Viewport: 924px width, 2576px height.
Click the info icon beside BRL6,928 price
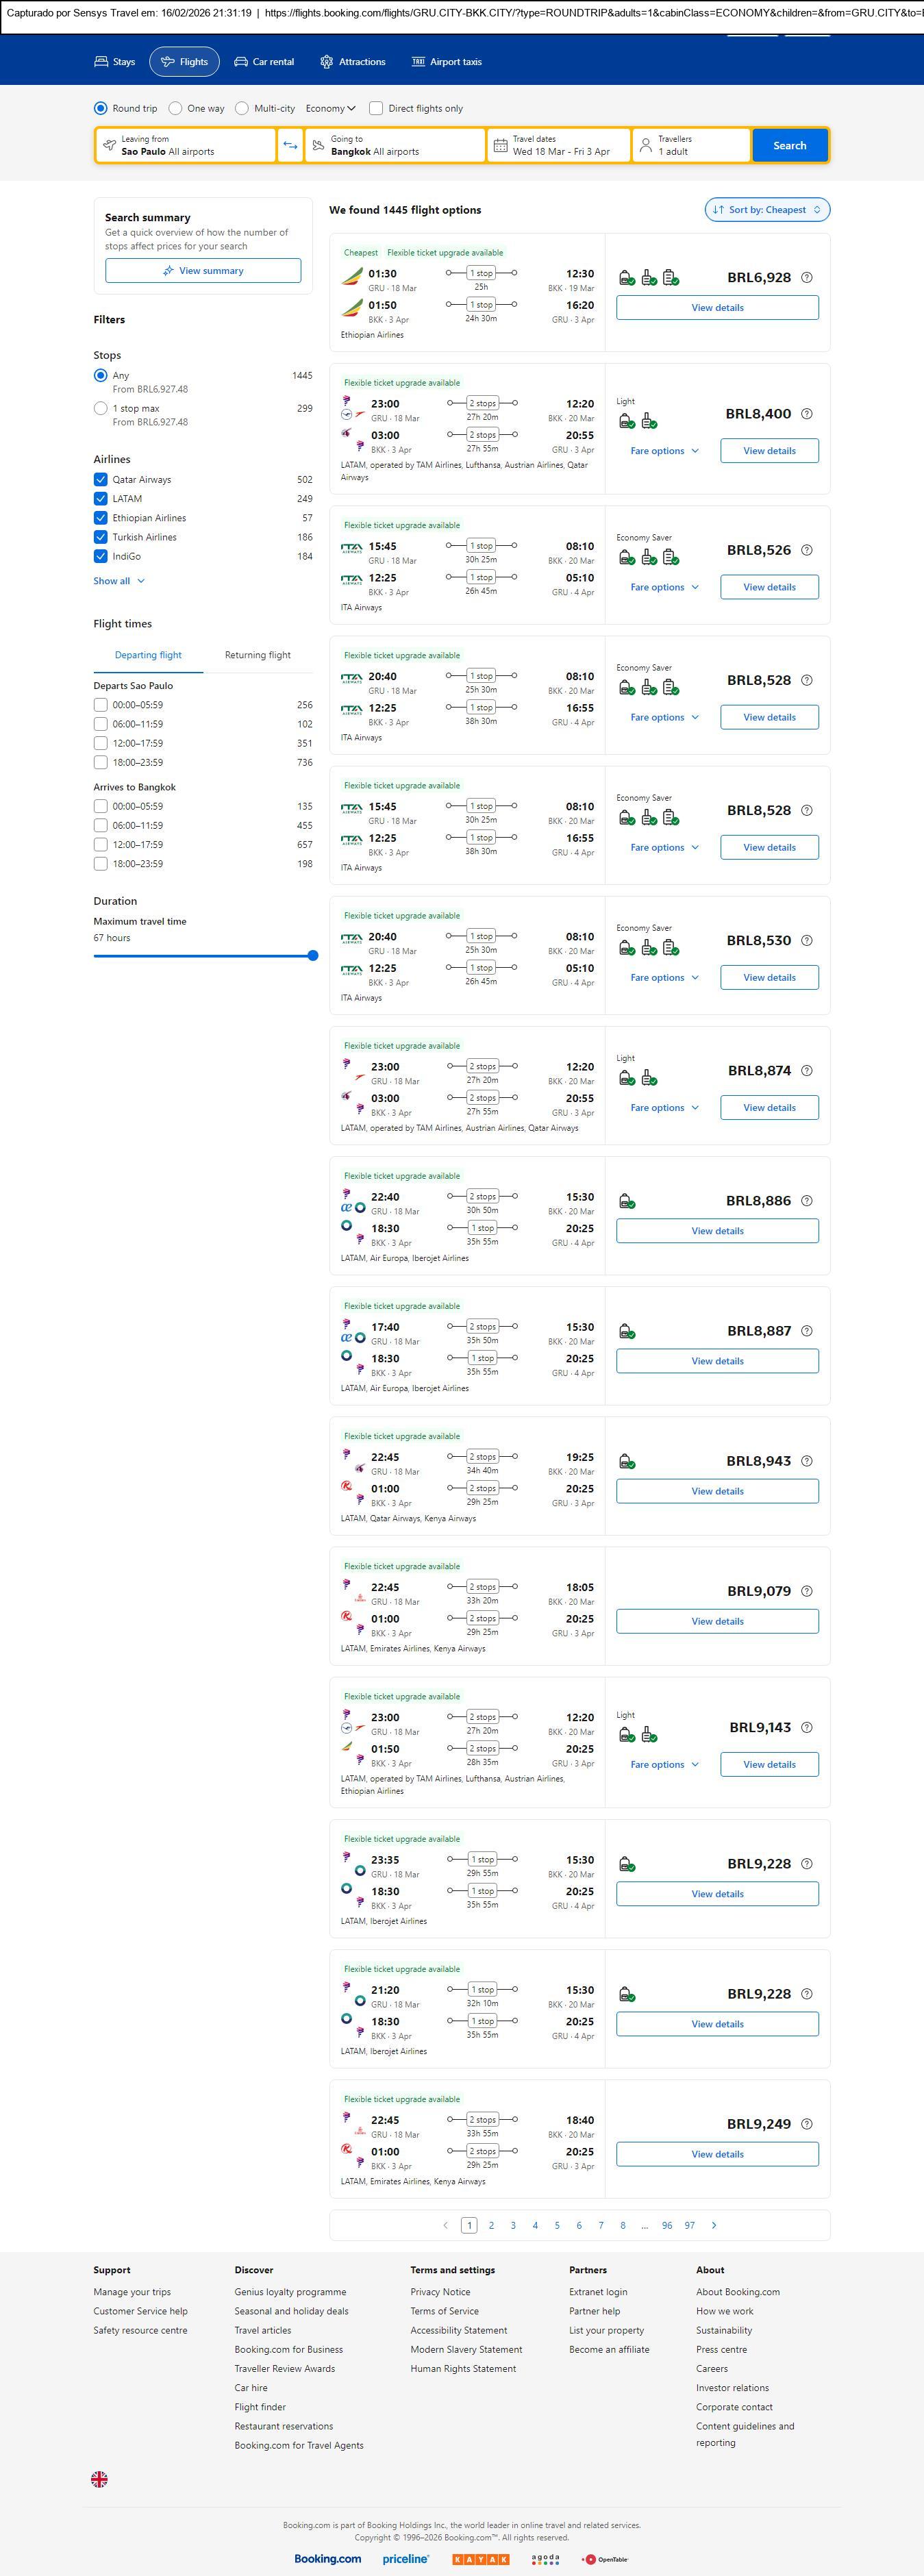(x=807, y=278)
